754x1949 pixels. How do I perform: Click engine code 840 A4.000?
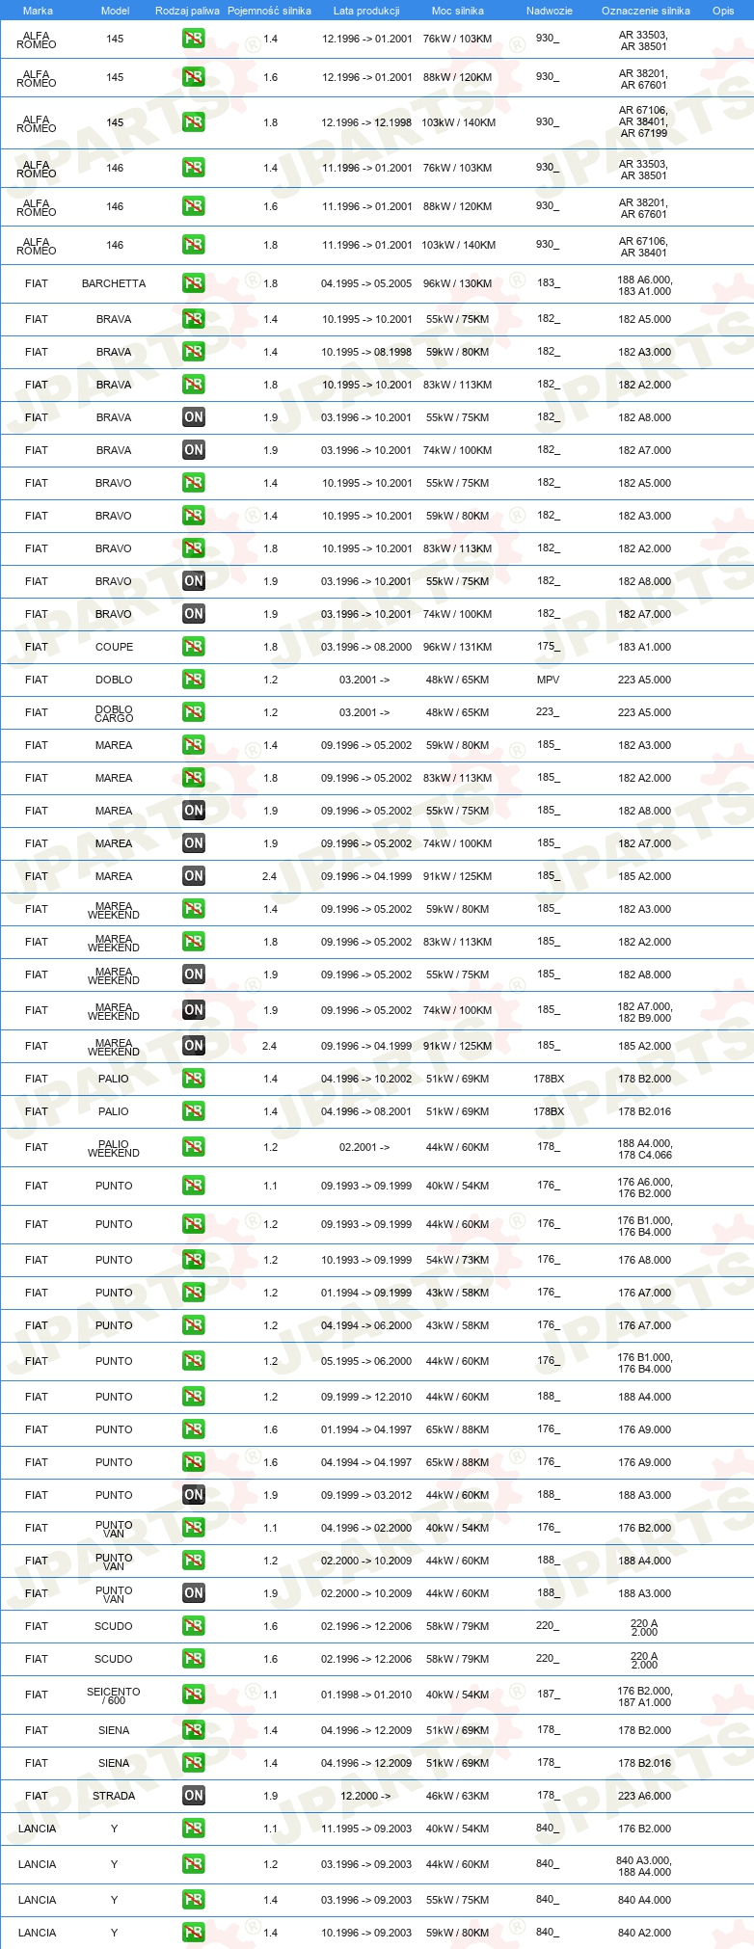tap(645, 1900)
